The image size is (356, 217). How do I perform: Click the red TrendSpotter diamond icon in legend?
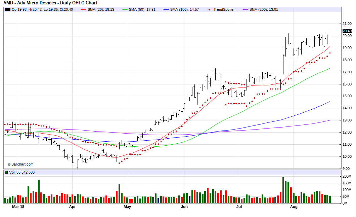[209, 9]
